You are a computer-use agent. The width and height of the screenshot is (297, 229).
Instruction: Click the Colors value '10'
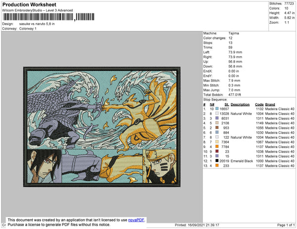pos(286,8)
